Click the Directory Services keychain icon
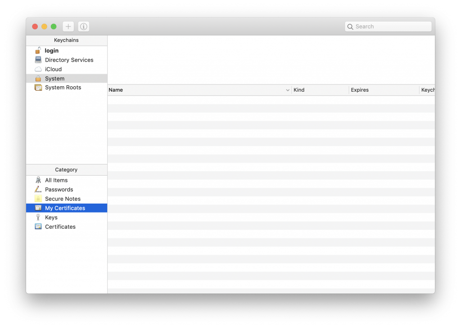Image resolution: width=461 pixels, height=328 pixels. pos(38,60)
